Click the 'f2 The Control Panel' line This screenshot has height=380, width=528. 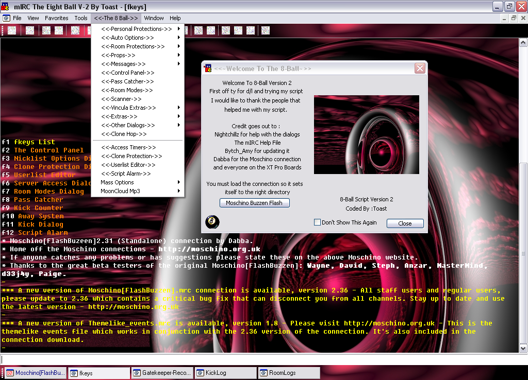coord(43,150)
